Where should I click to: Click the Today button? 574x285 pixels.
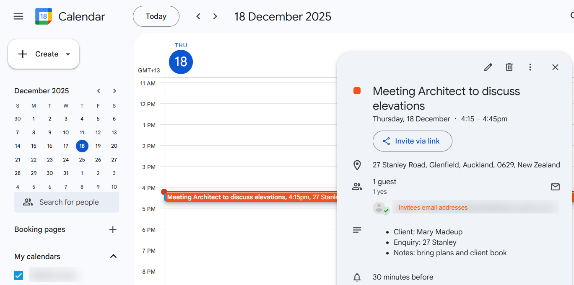coord(156,16)
